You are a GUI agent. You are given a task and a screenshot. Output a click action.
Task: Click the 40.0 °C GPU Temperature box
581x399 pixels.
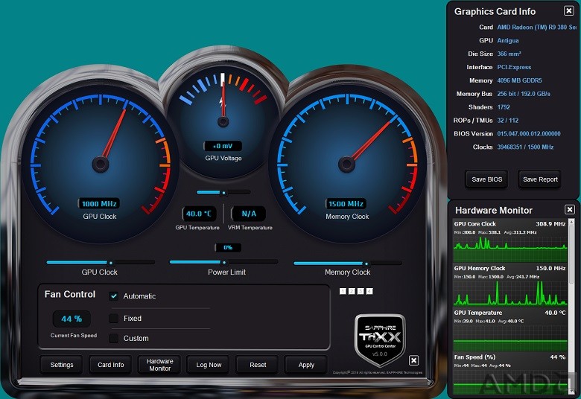(x=199, y=214)
